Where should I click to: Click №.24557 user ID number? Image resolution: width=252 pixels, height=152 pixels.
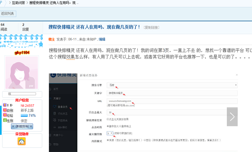tap(27, 106)
